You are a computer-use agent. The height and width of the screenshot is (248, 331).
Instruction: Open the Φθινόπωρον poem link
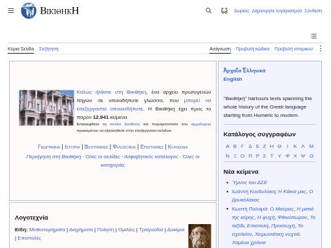pyautogui.click(x=292, y=217)
